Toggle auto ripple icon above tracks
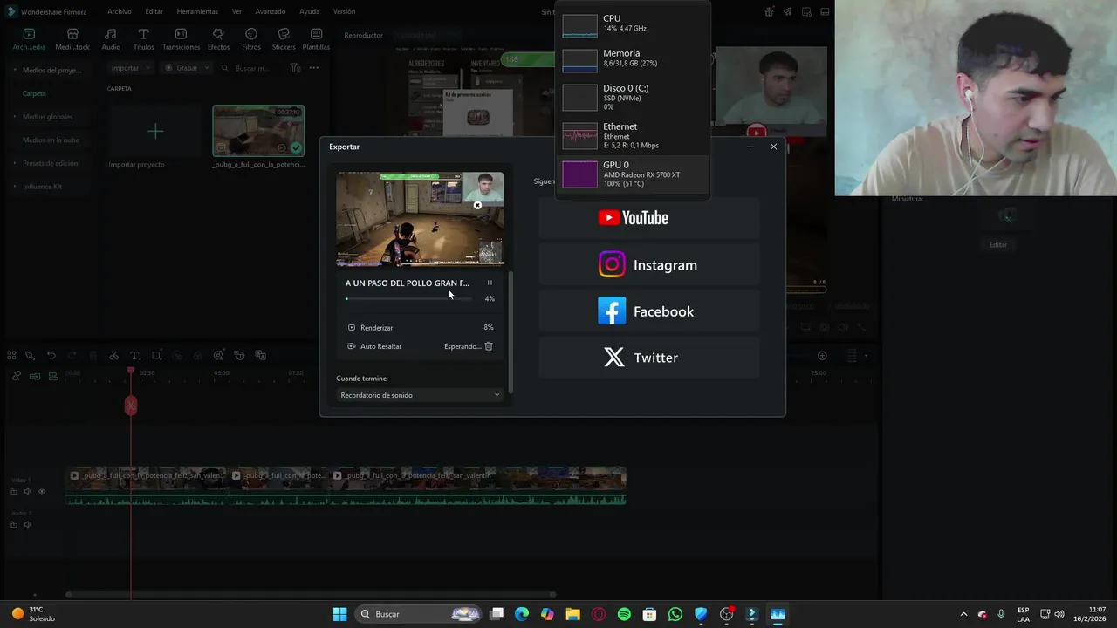The height and width of the screenshot is (628, 1117). tap(35, 376)
